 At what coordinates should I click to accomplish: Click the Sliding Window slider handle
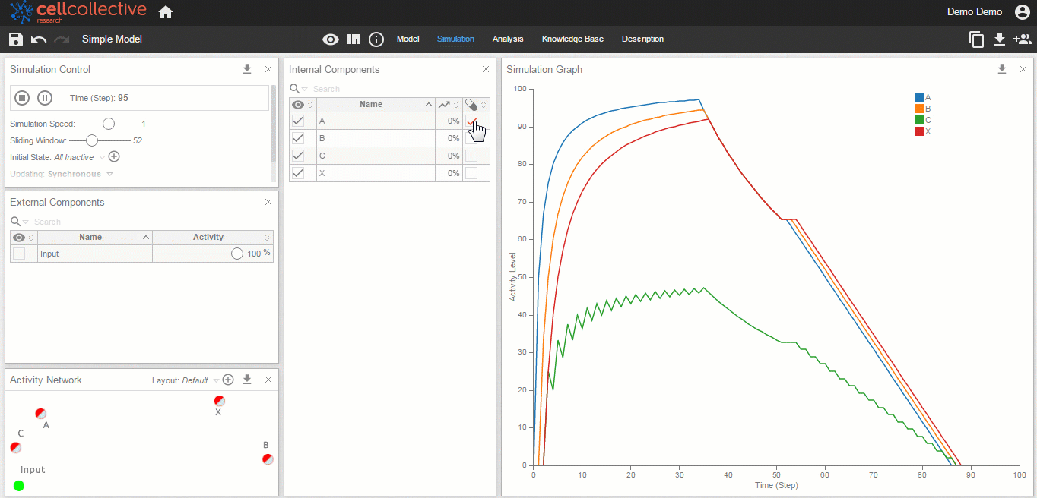tap(92, 140)
